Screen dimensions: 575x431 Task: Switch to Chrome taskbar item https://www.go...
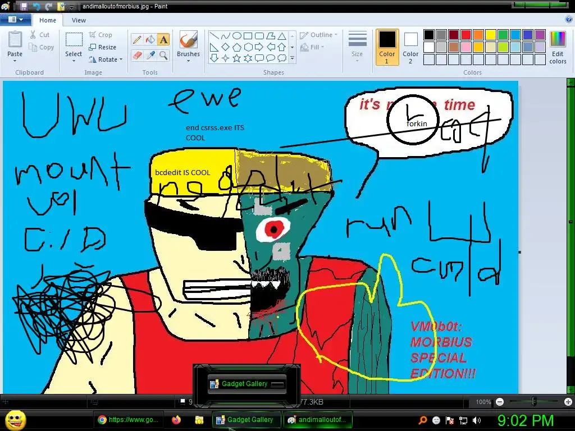(x=129, y=420)
